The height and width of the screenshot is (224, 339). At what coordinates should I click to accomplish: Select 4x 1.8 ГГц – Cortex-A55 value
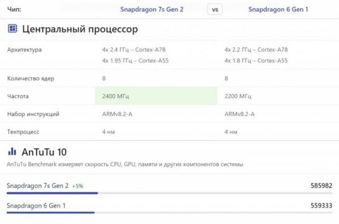pyautogui.click(x=256, y=61)
